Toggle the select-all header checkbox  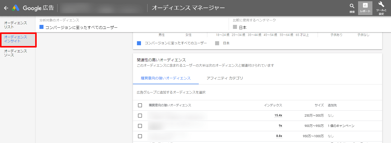point(140,105)
